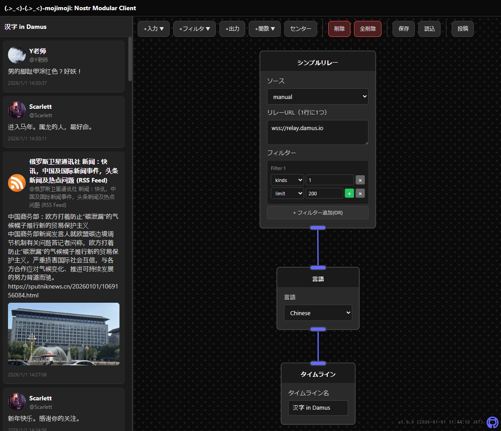The height and width of the screenshot is (431, 501).
Task: Click Scarlett avatar on 新年快乐 post
Action: pos(16,402)
